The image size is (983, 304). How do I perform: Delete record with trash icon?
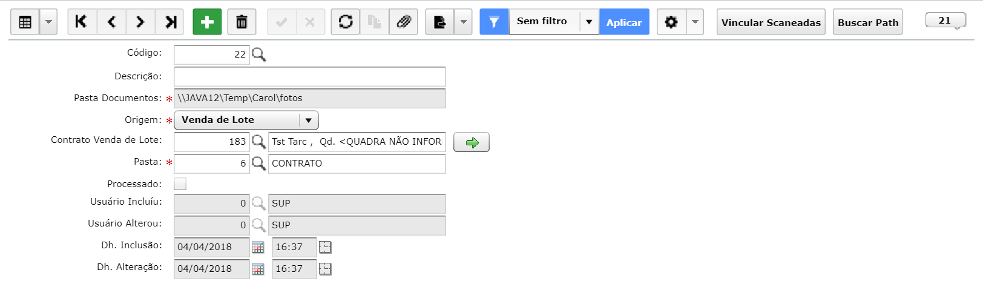pos(242,22)
